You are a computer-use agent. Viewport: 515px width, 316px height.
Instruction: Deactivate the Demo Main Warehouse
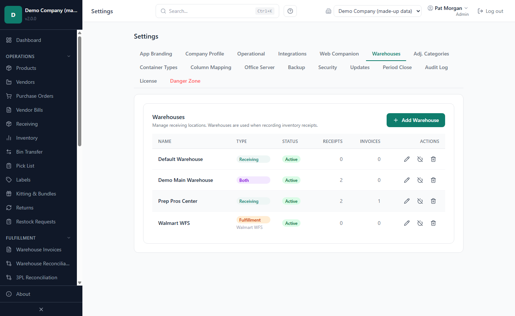point(420,180)
